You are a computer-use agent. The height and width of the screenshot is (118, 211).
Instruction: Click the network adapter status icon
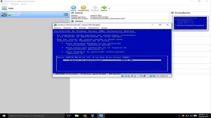click(x=132, y=76)
